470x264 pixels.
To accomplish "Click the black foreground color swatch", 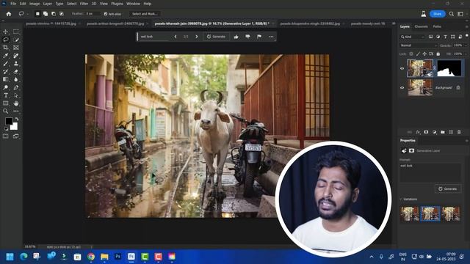I will point(8,120).
